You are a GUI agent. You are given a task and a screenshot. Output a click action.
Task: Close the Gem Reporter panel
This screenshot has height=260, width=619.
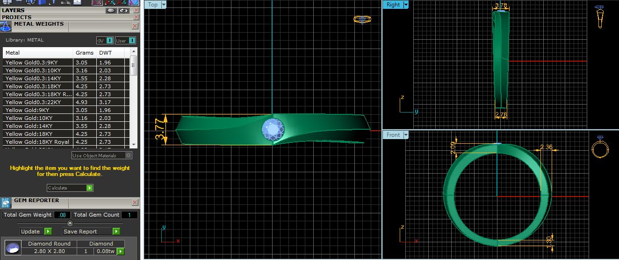pos(135,203)
